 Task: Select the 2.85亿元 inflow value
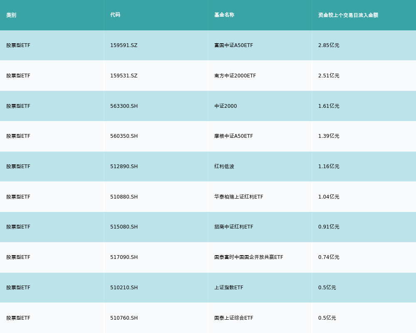[329, 45]
